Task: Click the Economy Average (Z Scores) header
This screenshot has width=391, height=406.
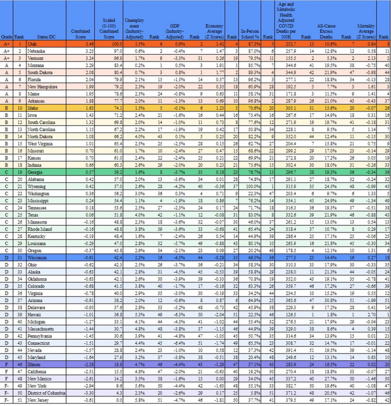Action: [x=214, y=31]
